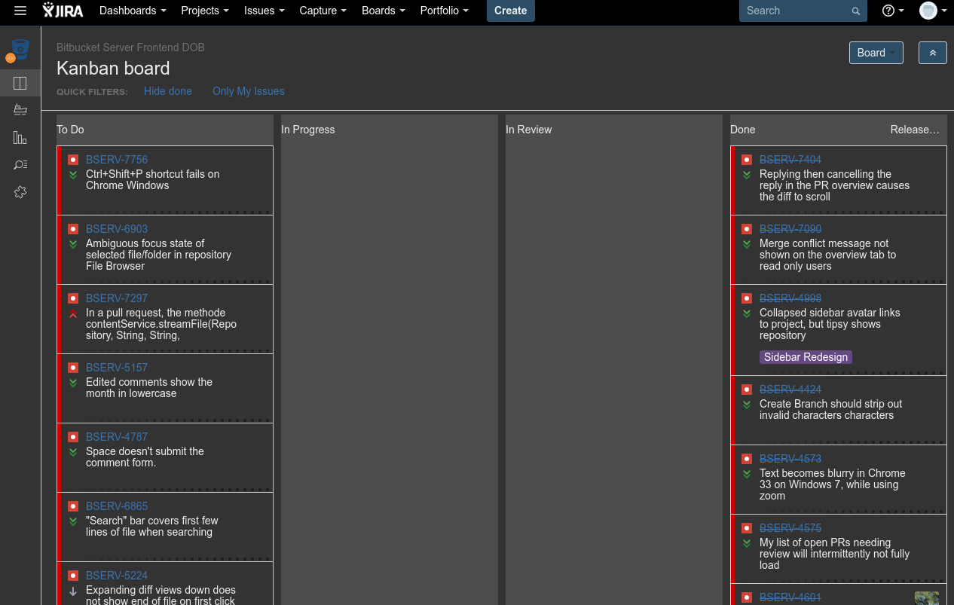Expand the user avatar dropdown
The image size is (954, 605).
pyautogui.click(x=931, y=11)
